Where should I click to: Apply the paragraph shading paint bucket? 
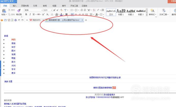click(96, 14)
